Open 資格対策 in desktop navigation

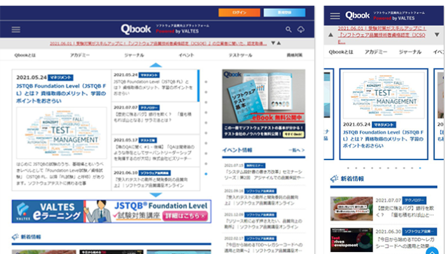294,55
